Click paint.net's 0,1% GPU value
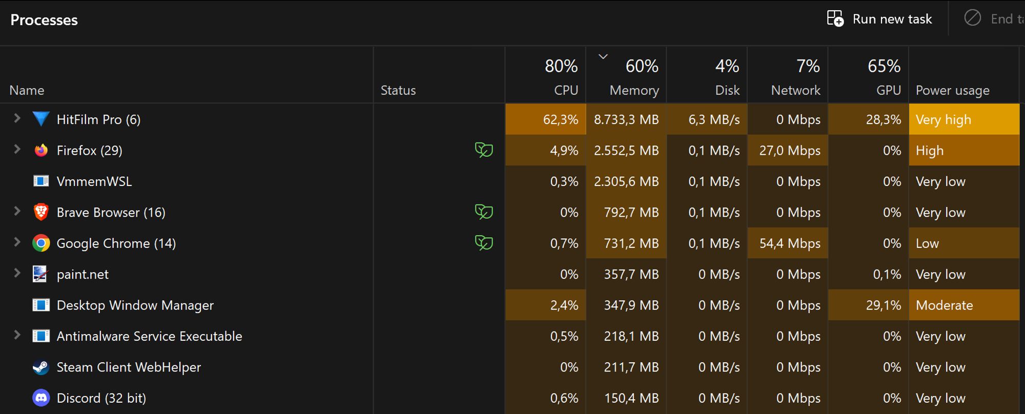Image resolution: width=1025 pixels, height=414 pixels. tap(887, 274)
